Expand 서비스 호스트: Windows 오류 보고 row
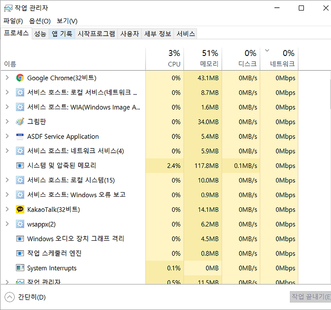 coord(7,194)
